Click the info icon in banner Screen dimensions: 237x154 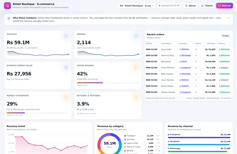tap(9, 18)
